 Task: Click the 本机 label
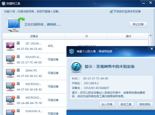coord(51,46)
